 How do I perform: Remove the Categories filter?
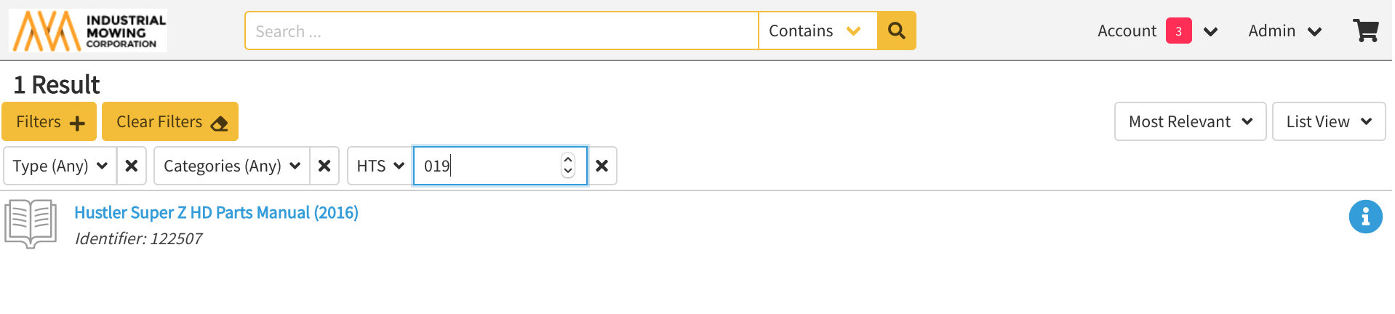(x=324, y=166)
